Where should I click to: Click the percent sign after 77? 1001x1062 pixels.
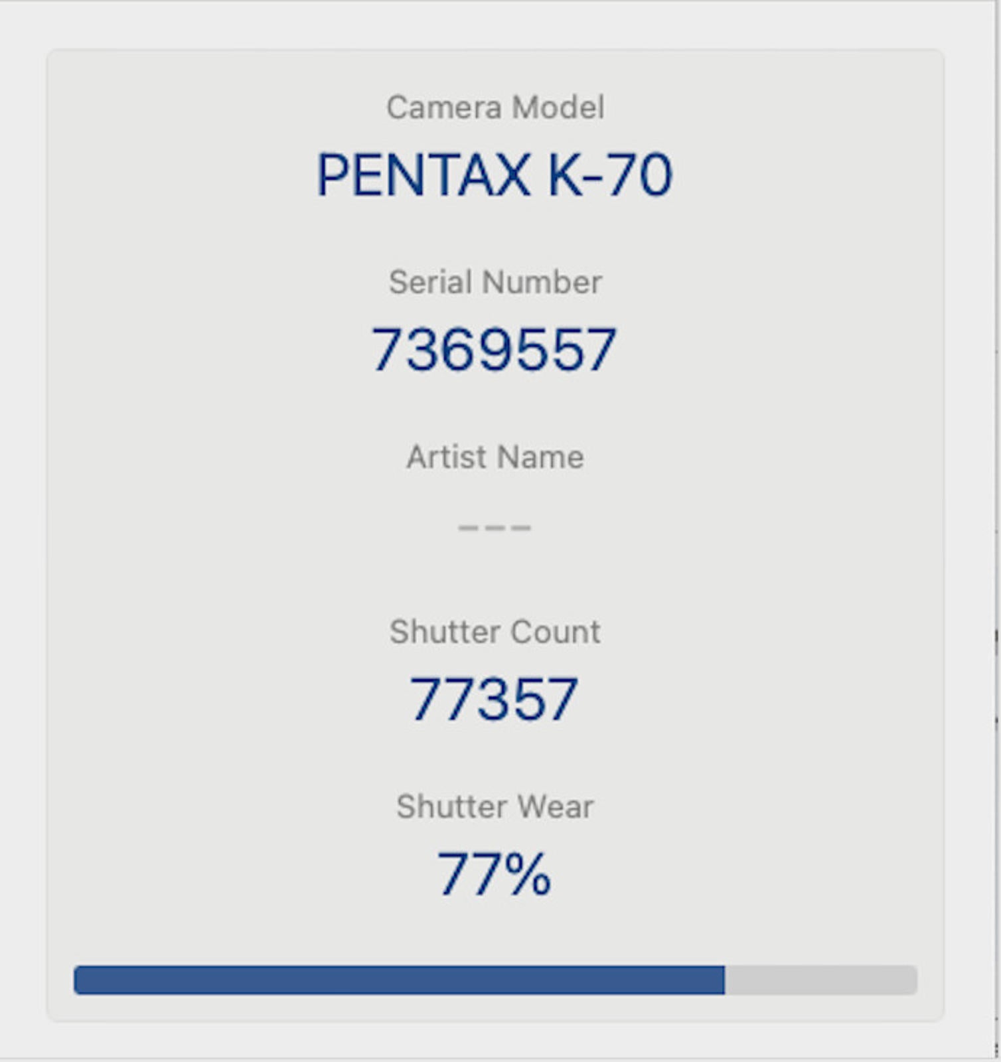pyautogui.click(x=528, y=875)
